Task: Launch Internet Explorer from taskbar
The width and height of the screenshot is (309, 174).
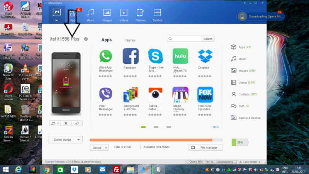Action: pos(18,169)
